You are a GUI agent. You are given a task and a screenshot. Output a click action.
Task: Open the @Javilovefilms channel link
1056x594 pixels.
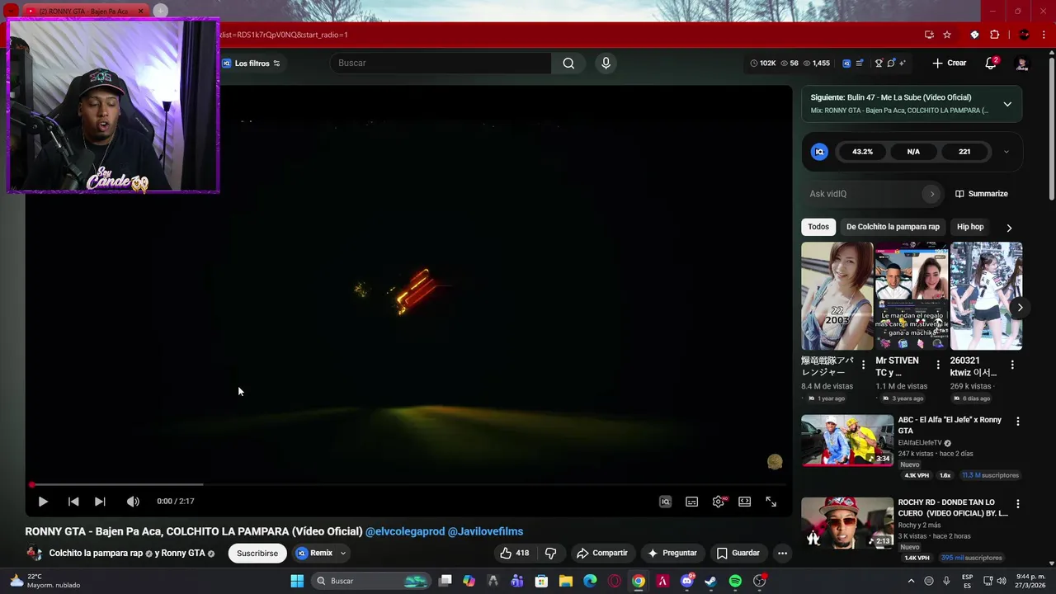pos(485,531)
